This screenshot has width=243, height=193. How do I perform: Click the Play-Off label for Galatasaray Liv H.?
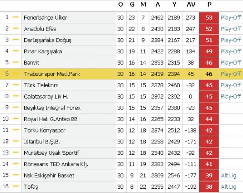click(231, 96)
